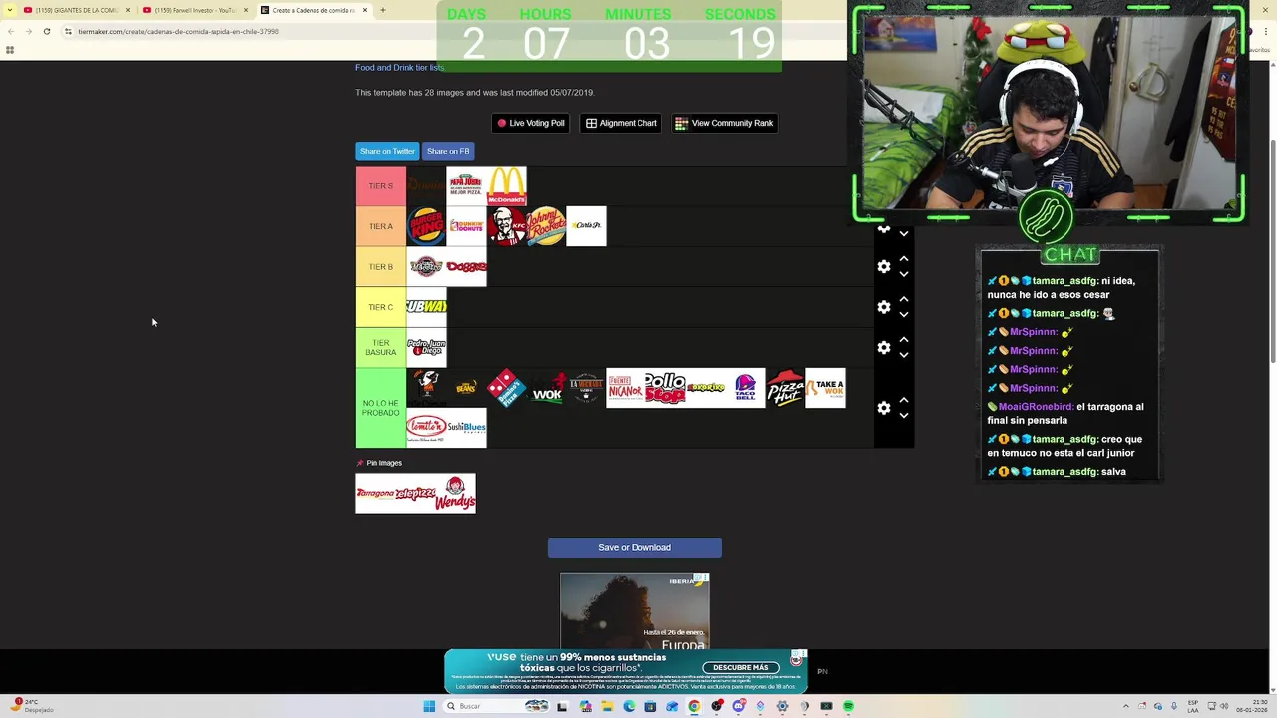Open settings gear for Tier B row
Viewport: 1277px width, 718px height.
click(884, 266)
